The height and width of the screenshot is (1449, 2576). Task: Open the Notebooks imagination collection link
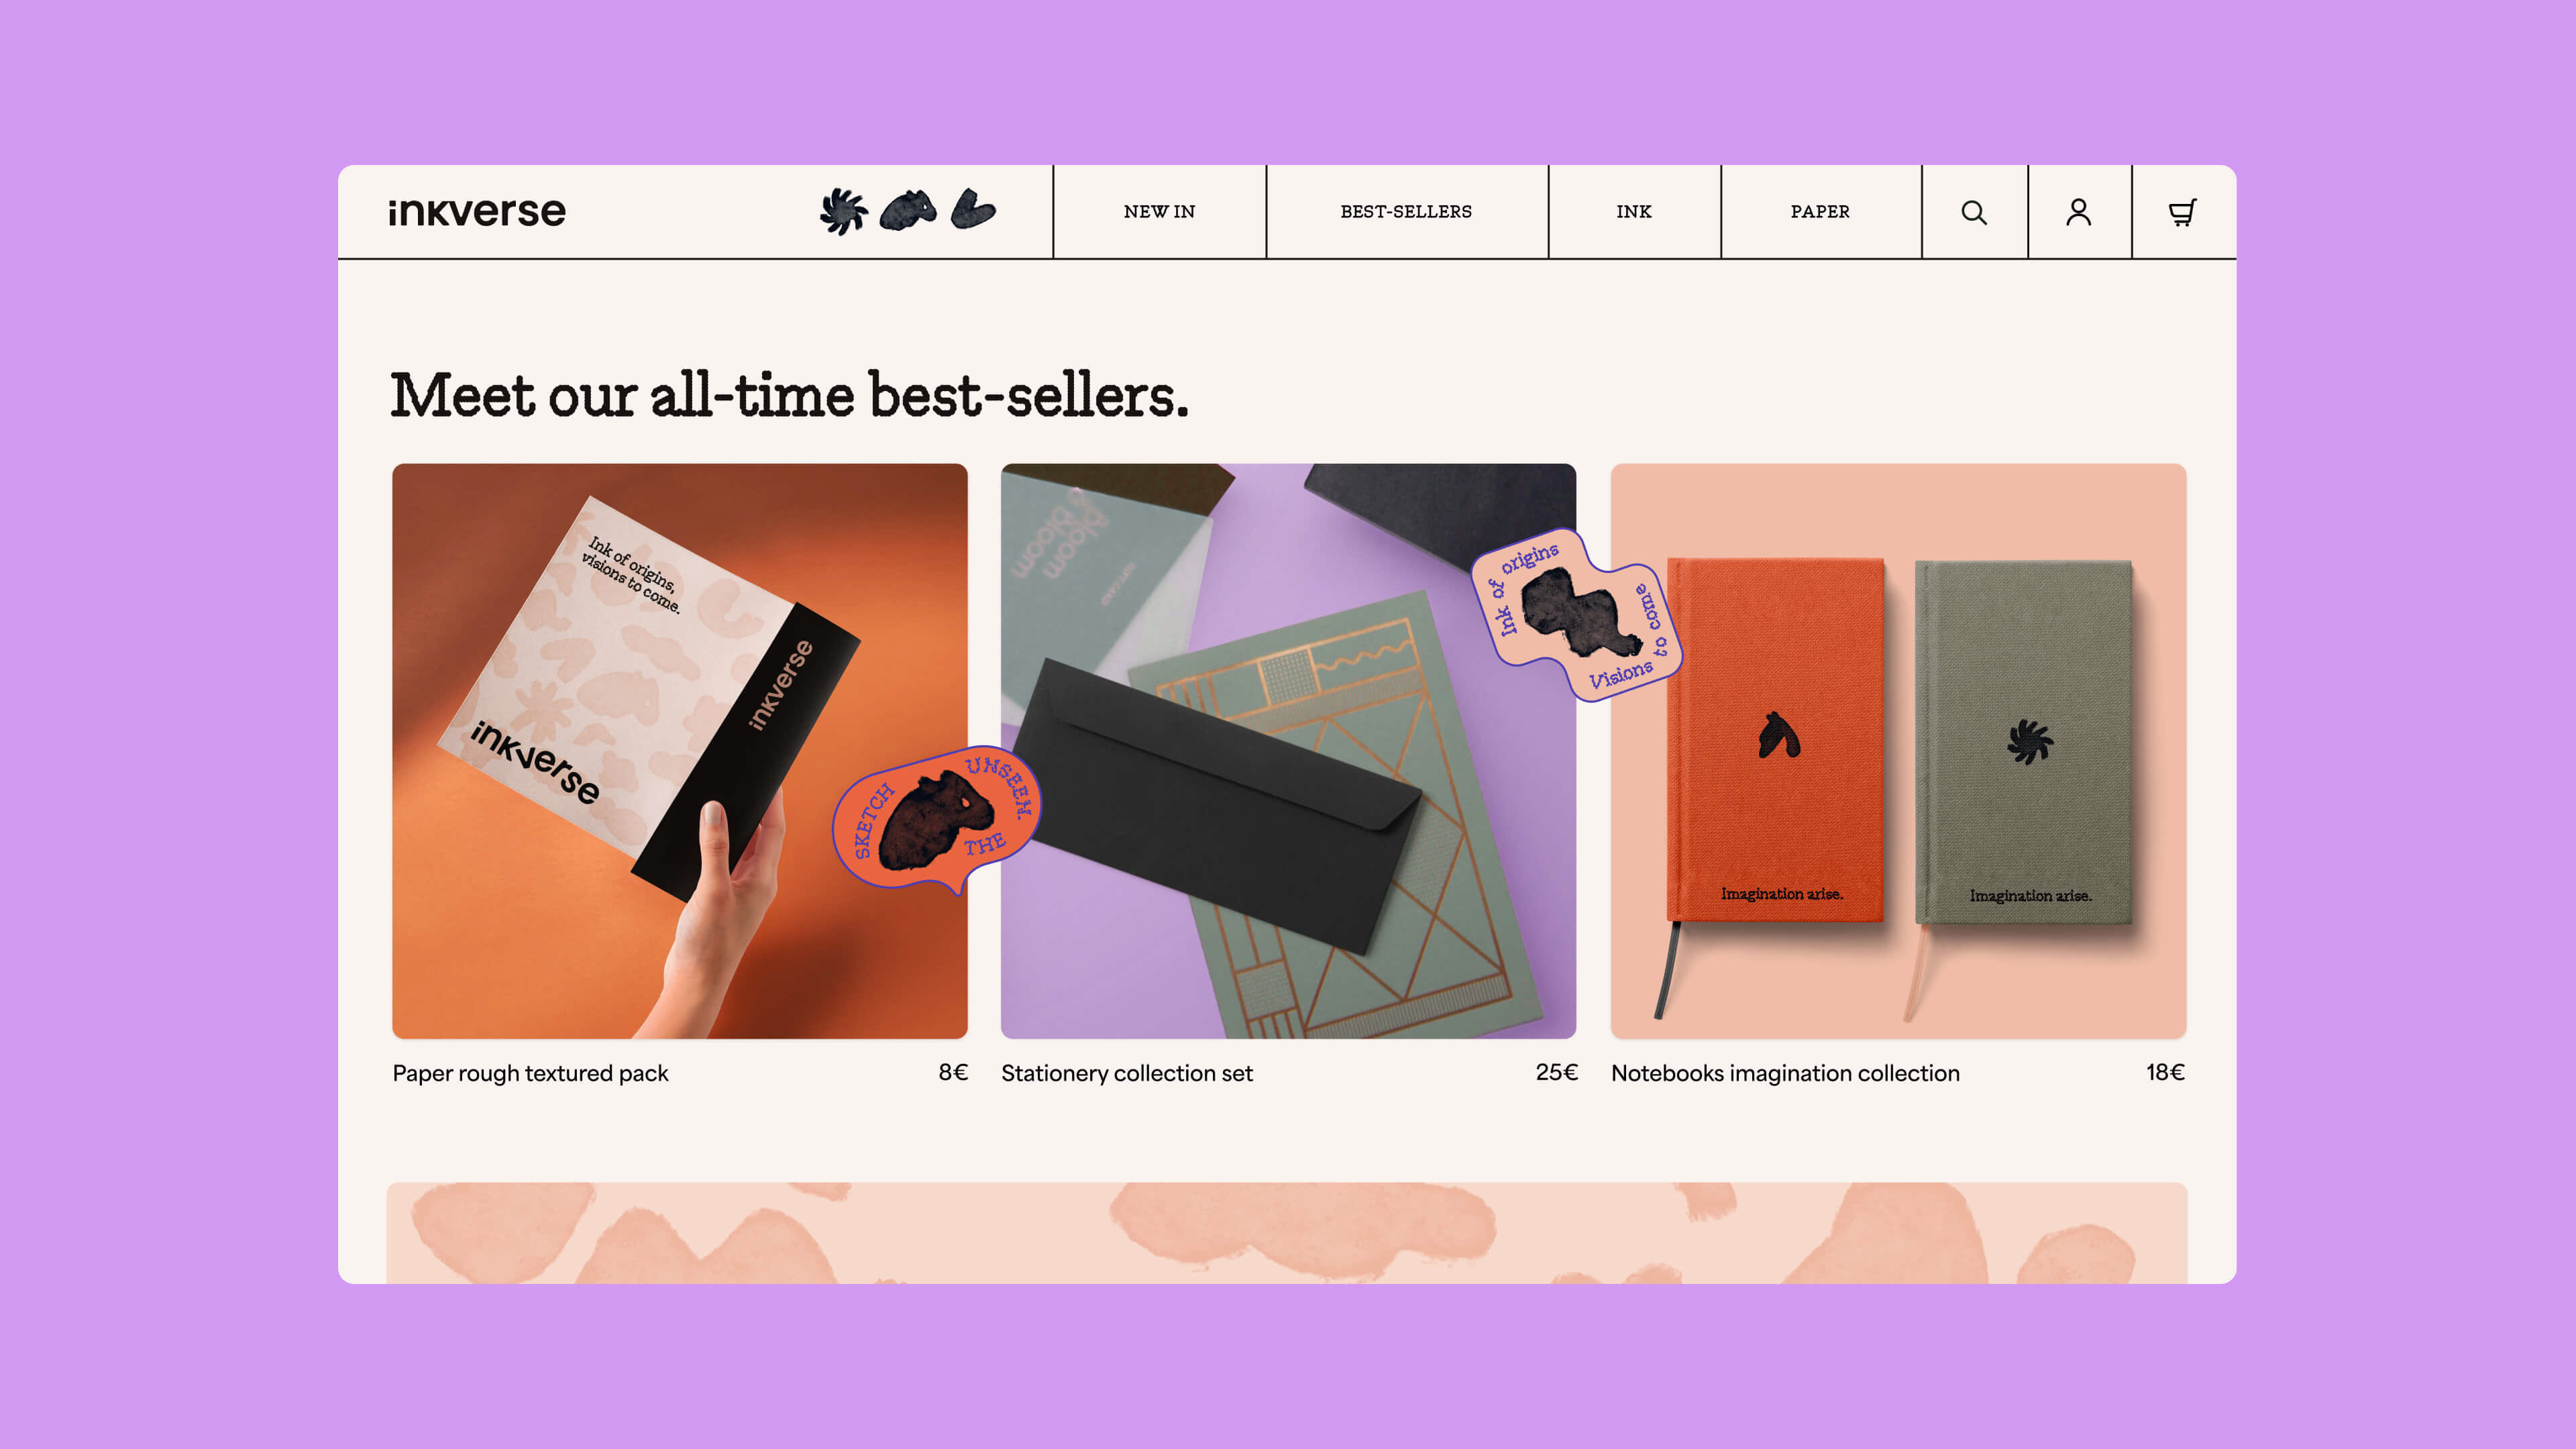(1785, 1073)
